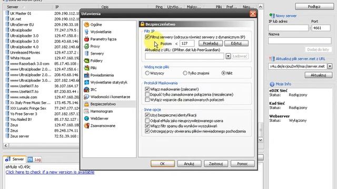Image resolution: width=337 pixels, height=189 pixels.
Task: Reload IP filter with Przeładuj
Action: (x=211, y=43)
